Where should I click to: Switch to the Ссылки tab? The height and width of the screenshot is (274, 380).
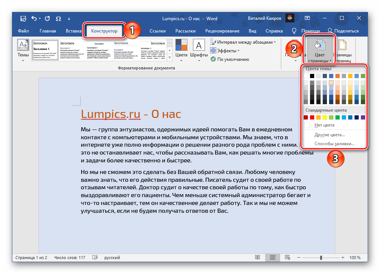click(157, 31)
